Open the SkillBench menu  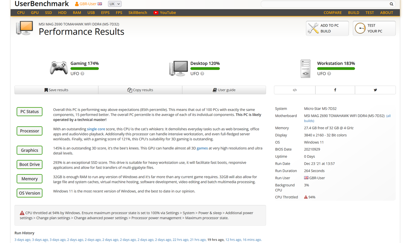point(138,13)
